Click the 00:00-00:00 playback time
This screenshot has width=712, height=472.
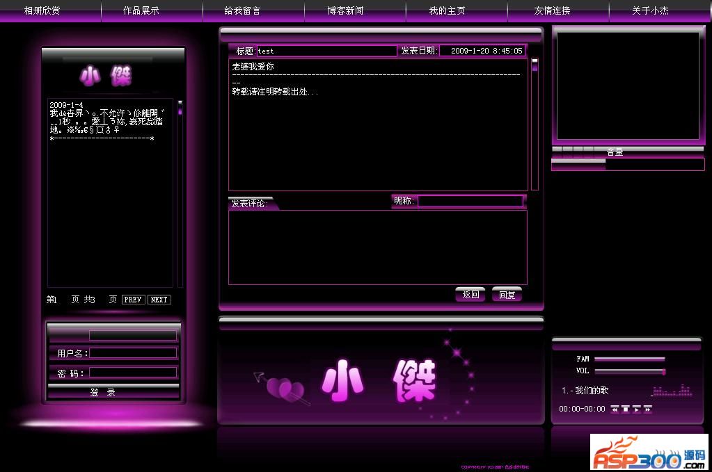[582, 409]
